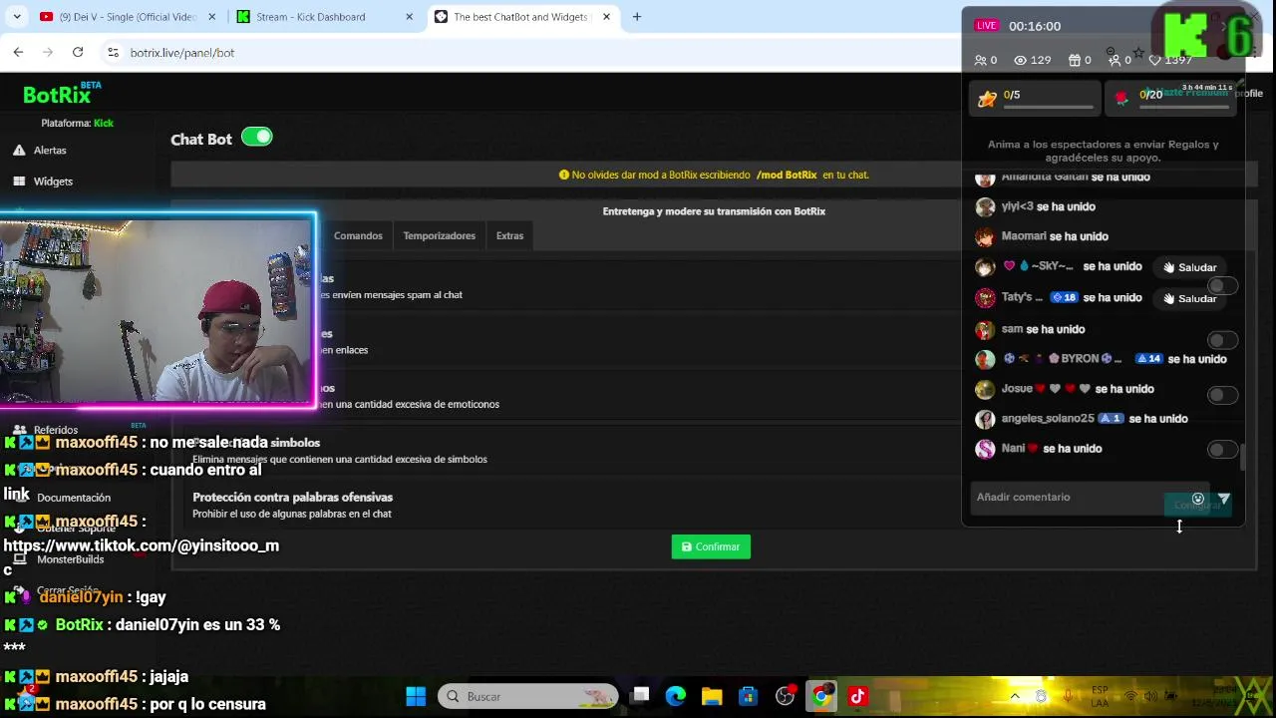This screenshot has width=1276, height=718.
Task: Click the Alertas warning triangle icon
Action: point(19,151)
